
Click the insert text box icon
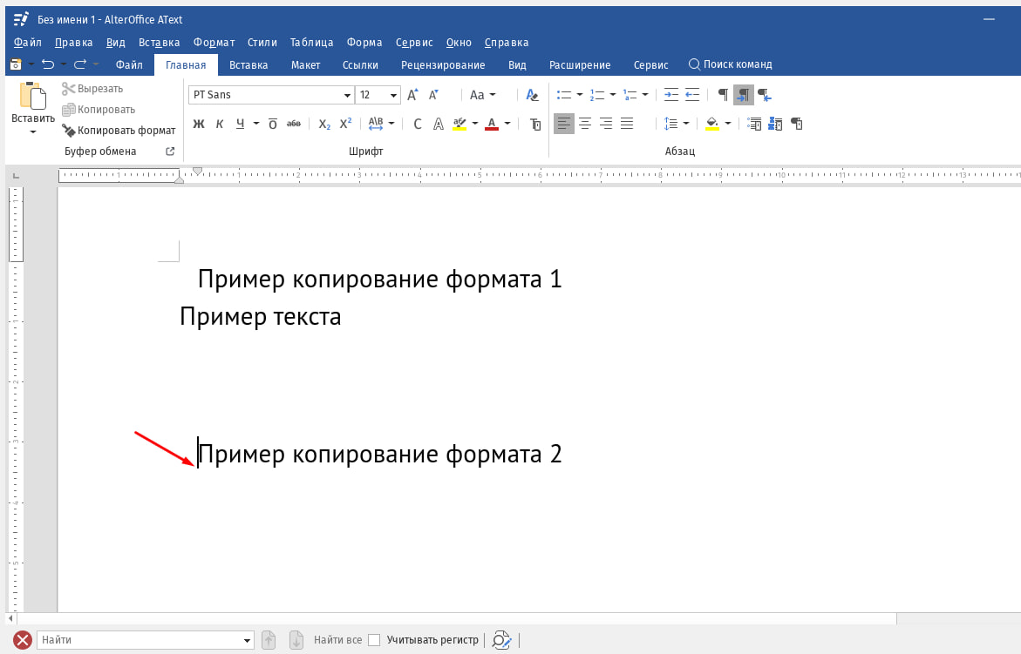pos(535,124)
